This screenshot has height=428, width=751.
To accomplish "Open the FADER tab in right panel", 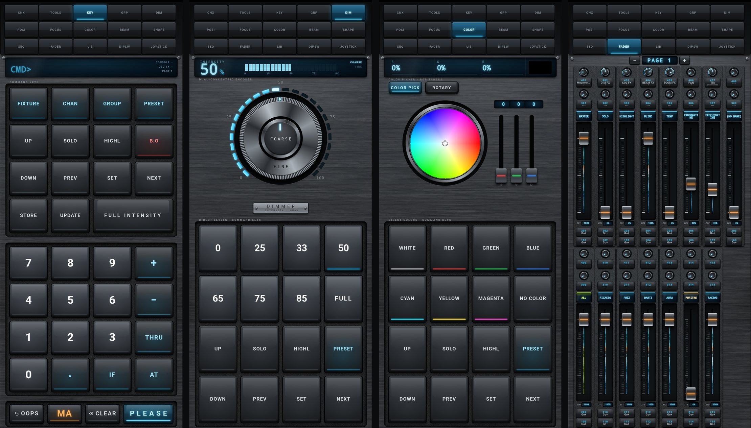I will pos(624,47).
